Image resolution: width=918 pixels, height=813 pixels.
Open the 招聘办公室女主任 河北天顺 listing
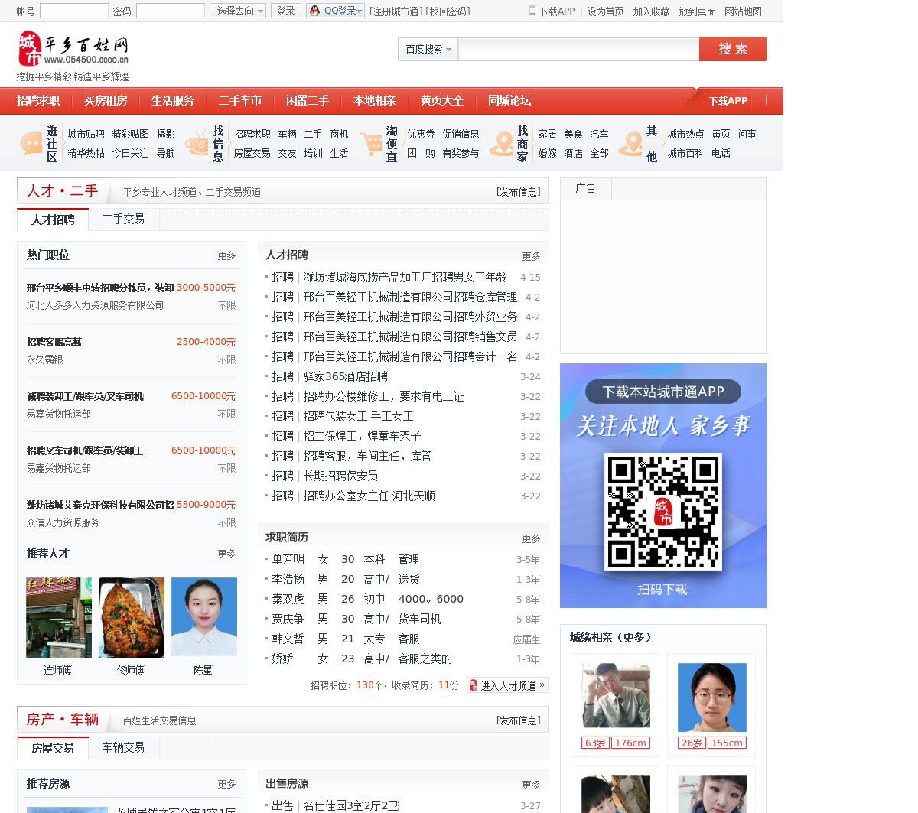tap(369, 496)
